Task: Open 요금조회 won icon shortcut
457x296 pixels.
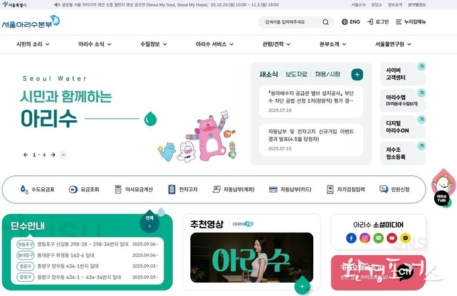Action: point(73,189)
